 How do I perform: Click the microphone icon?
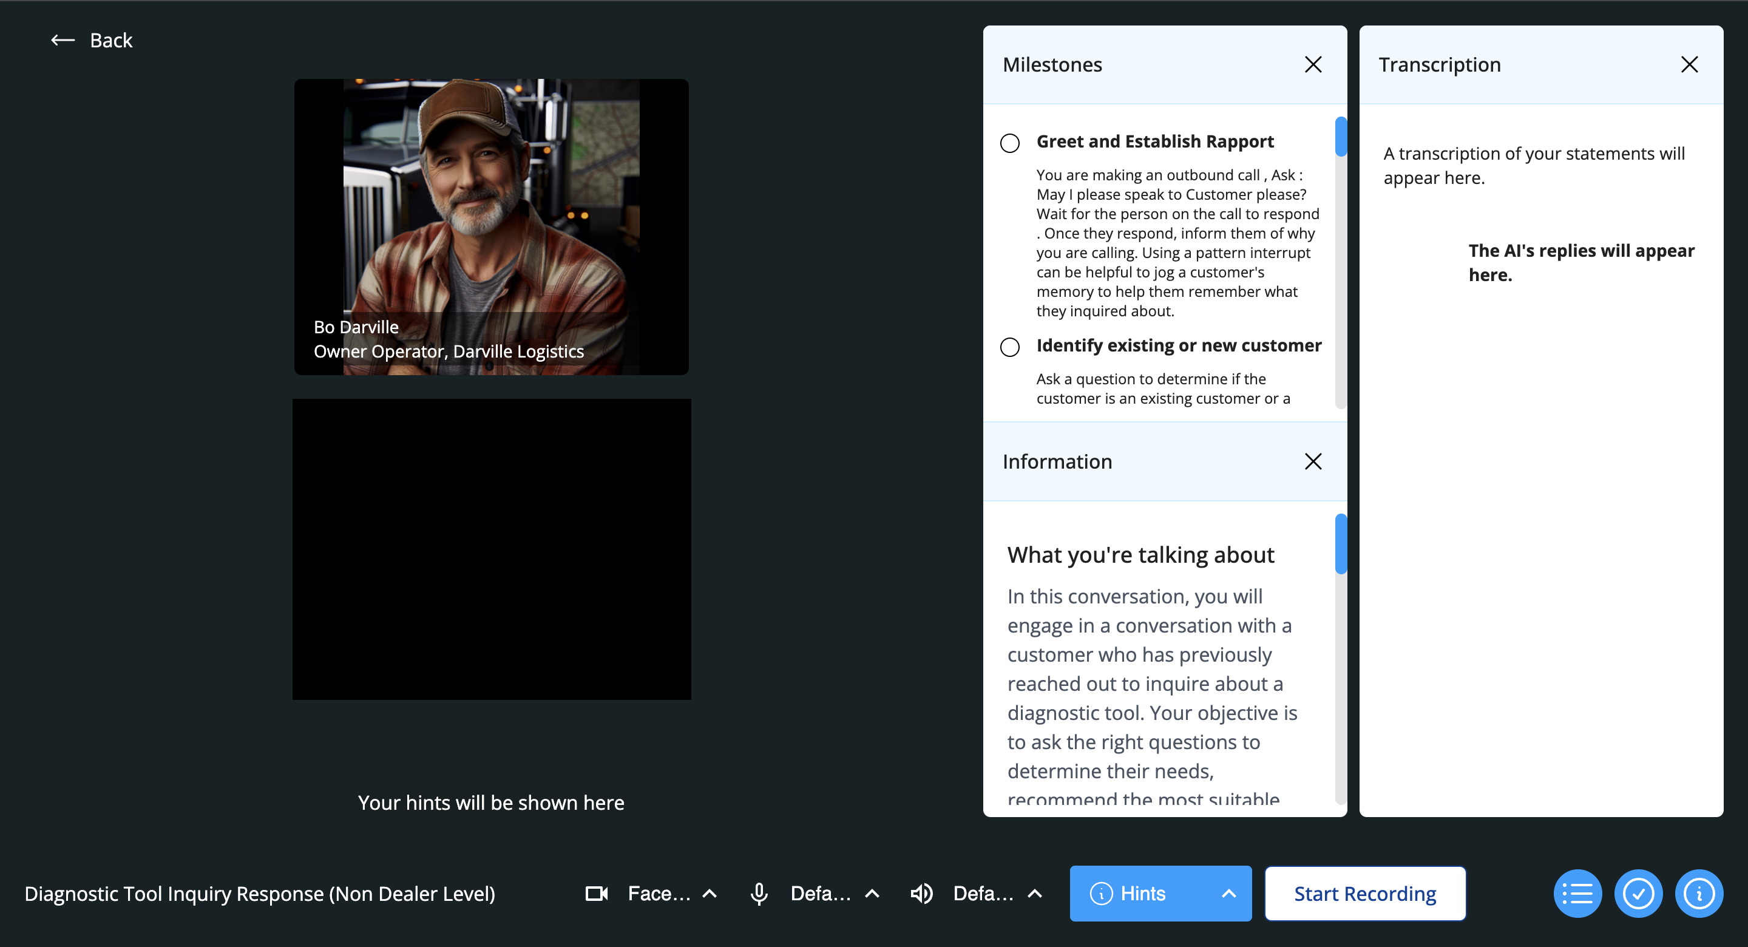click(x=759, y=894)
